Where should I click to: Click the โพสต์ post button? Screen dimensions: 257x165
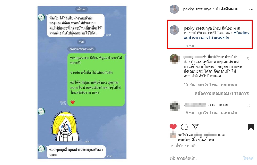pyautogui.click(x=248, y=158)
